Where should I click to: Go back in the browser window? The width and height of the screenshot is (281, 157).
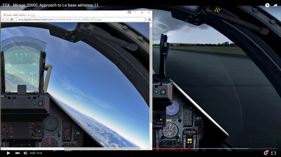pos(3,20)
